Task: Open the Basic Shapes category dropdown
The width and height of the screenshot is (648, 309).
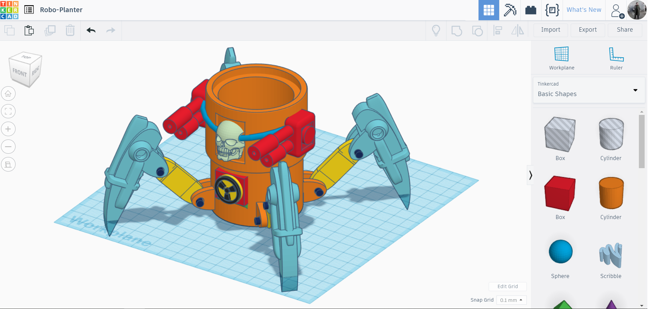Action: 589,90
